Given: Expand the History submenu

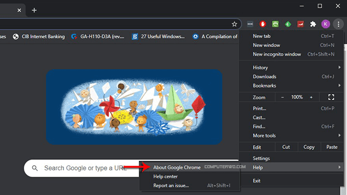Looking at the screenshot, I should [291, 67].
